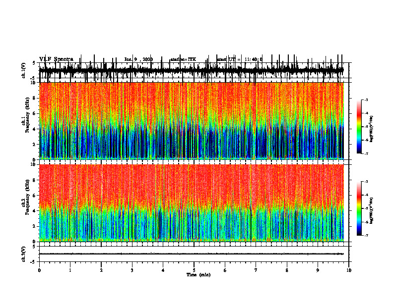Click the time axis tick label "9"
The width and height of the screenshot is (393, 303).
(x=318, y=270)
